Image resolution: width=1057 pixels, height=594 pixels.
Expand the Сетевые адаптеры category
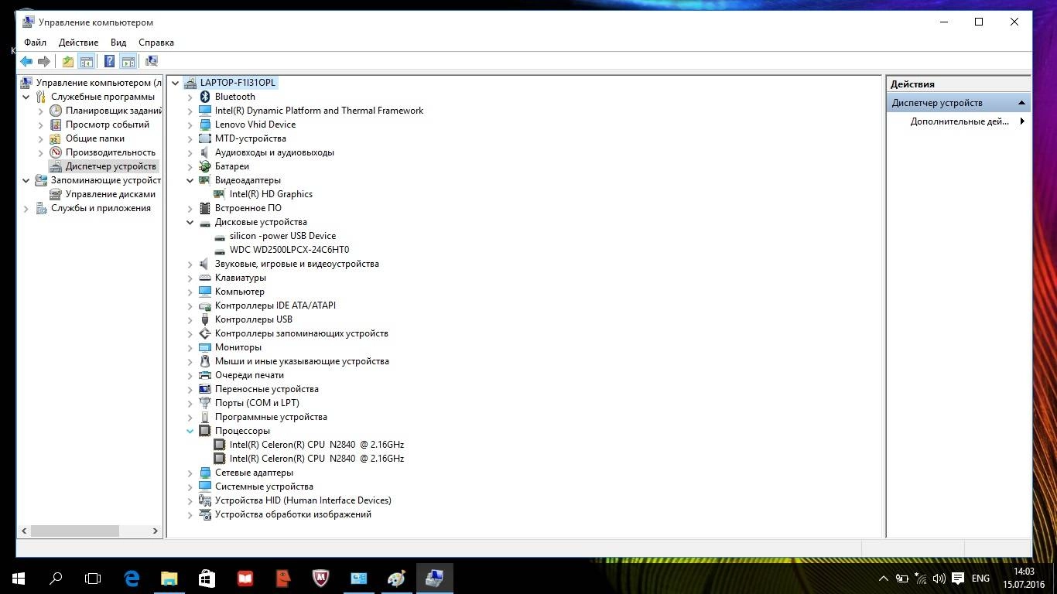[x=190, y=473]
